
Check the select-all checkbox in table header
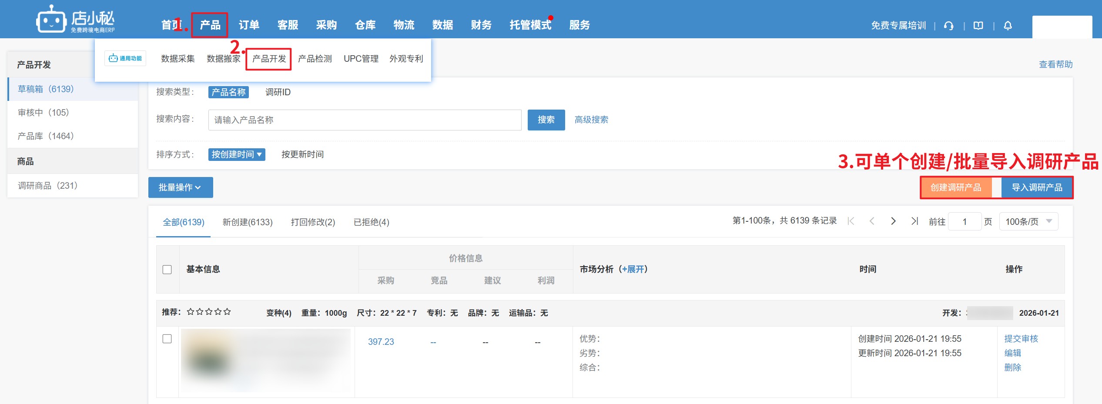click(x=167, y=270)
